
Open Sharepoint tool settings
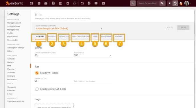pos(12,87)
